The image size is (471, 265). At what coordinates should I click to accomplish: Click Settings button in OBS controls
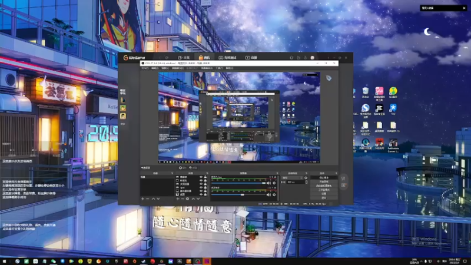tap(324, 194)
